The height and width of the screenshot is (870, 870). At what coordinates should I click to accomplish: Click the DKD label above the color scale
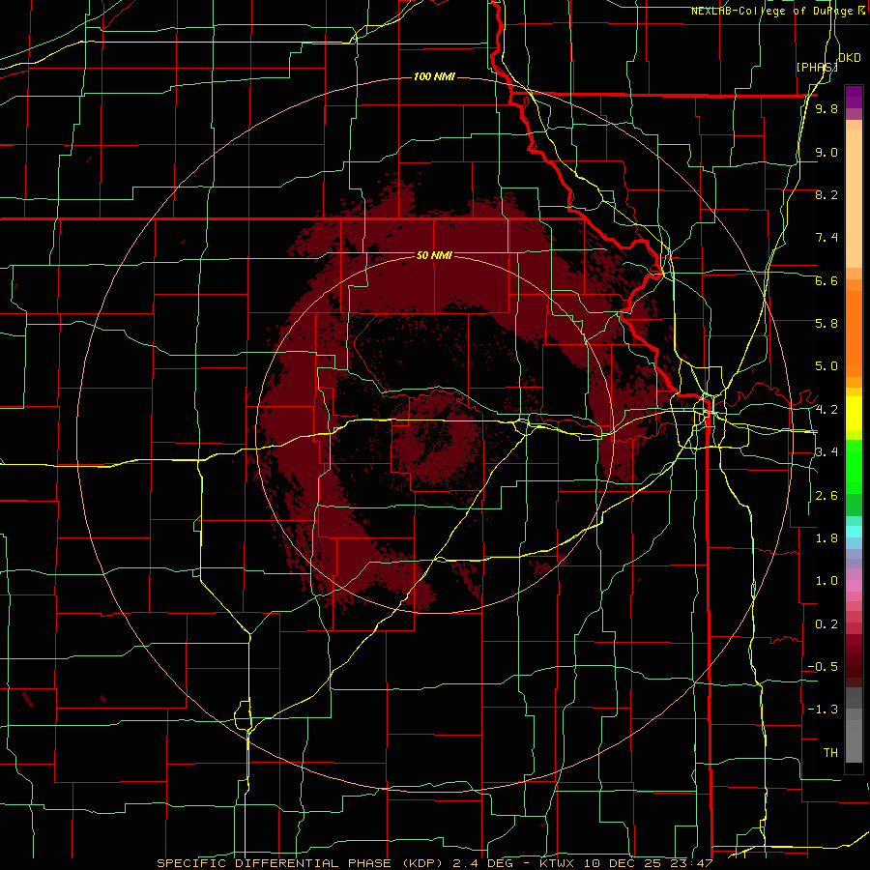coord(850,58)
